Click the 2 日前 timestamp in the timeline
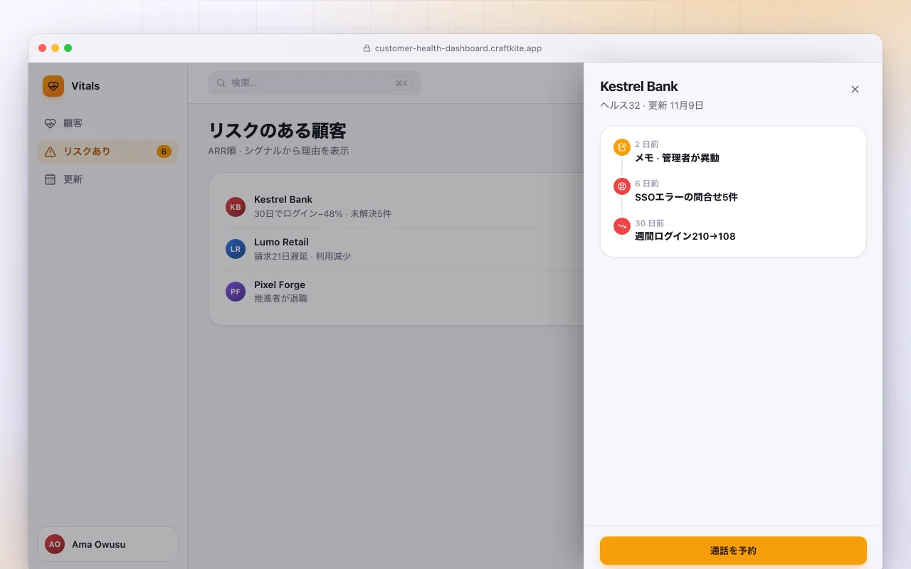 pyautogui.click(x=647, y=144)
